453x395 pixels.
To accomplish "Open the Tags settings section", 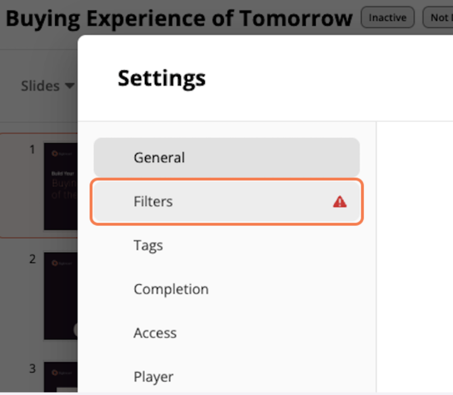I will pos(226,245).
